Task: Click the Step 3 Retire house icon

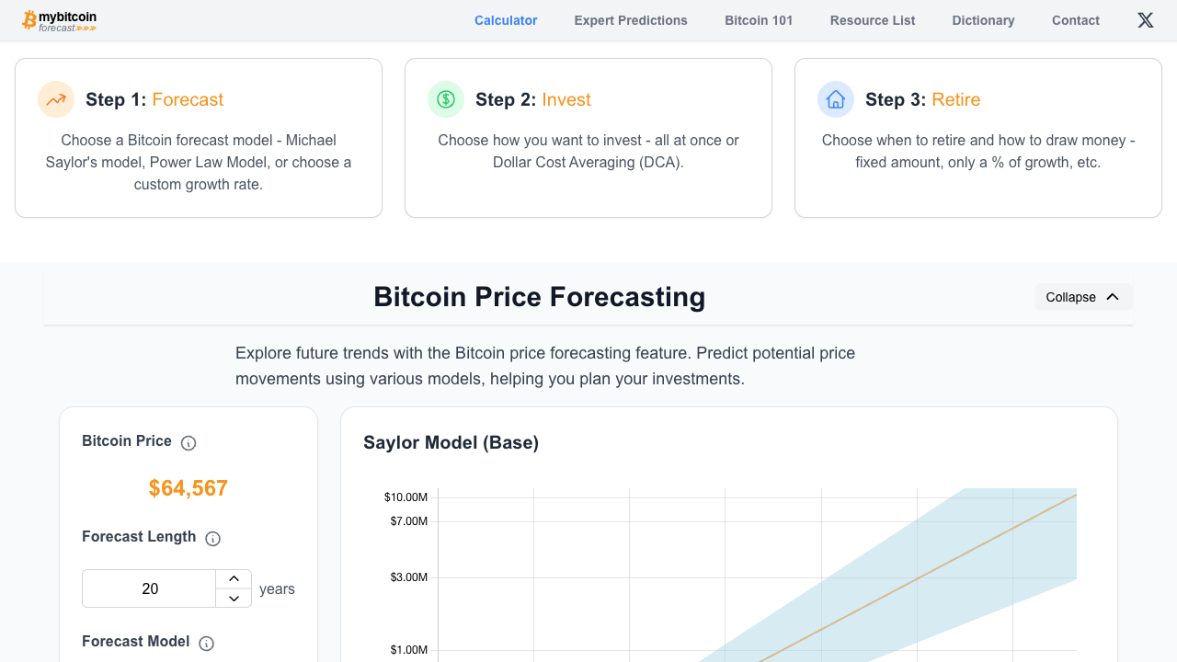Action: click(835, 98)
